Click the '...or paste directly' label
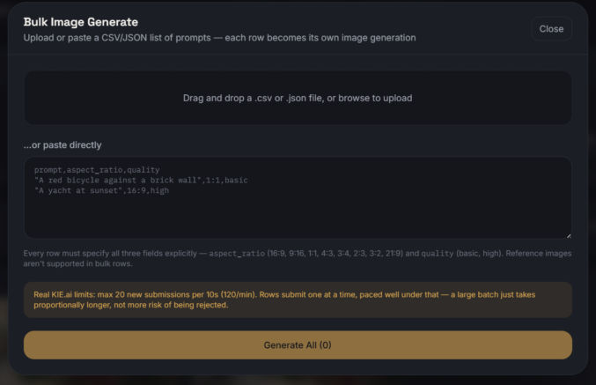 tap(63, 145)
